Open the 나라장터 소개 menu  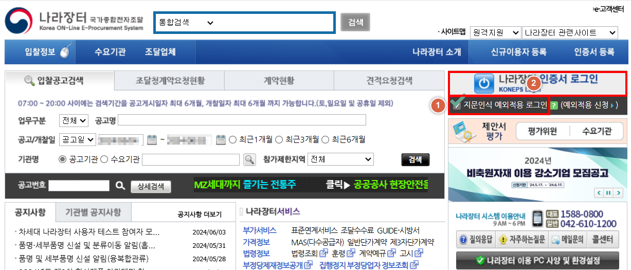pos(437,52)
